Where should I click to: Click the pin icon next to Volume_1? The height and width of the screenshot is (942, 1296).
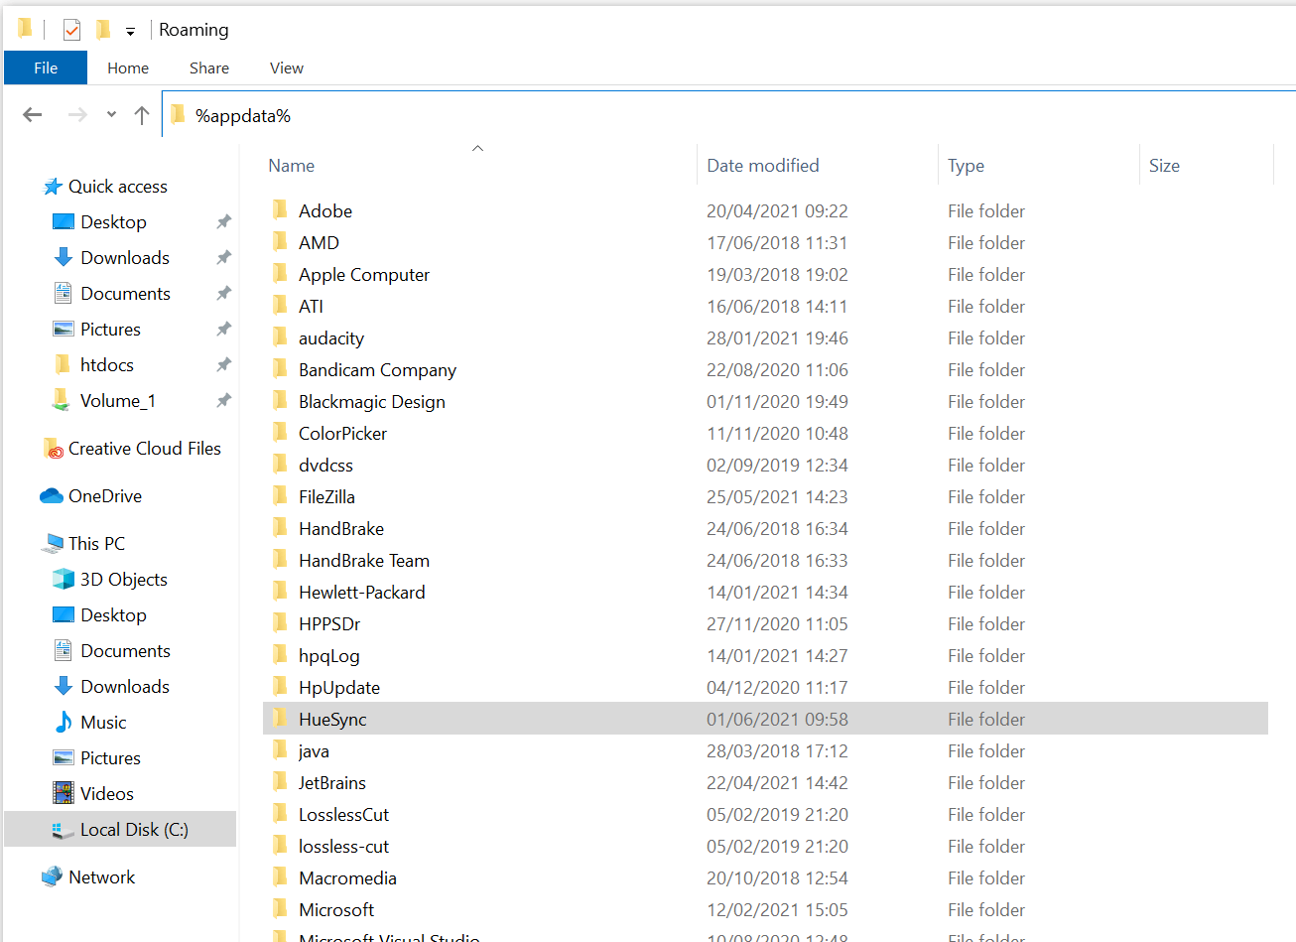(224, 401)
